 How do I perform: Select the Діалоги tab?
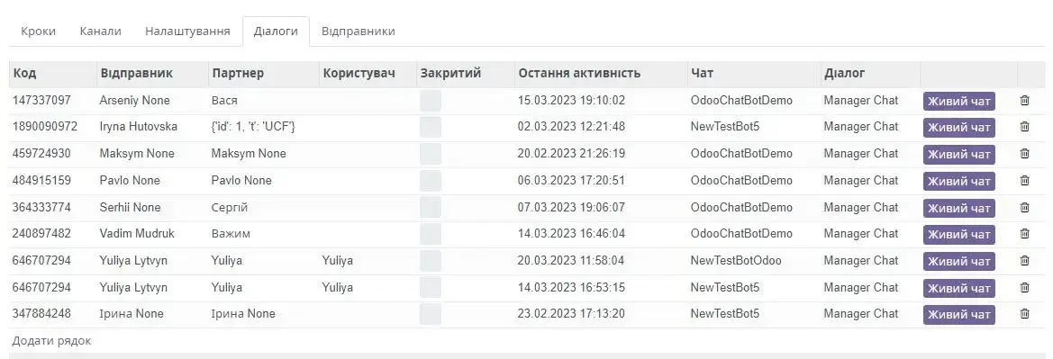(x=276, y=31)
